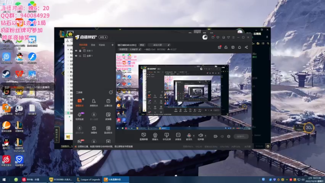Click the 直播屏幕 capture source icon

click(x=144, y=137)
